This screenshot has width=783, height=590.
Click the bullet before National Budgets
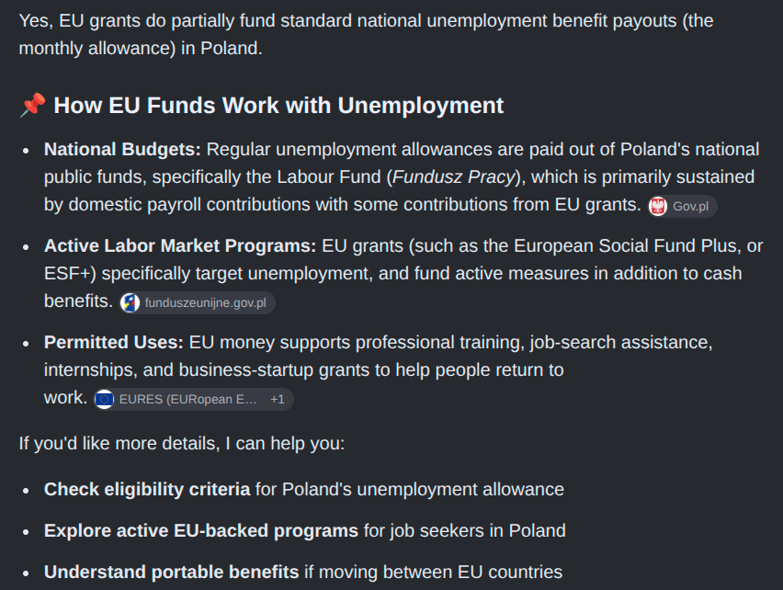26,151
